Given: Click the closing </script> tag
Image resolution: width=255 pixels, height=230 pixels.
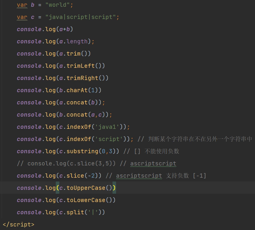Looking at the screenshot, I should click(x=19, y=225).
